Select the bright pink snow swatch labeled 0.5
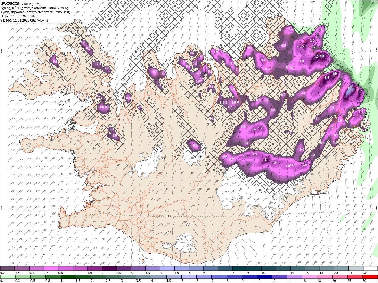This screenshot has height=283, width=378. tap(51, 269)
